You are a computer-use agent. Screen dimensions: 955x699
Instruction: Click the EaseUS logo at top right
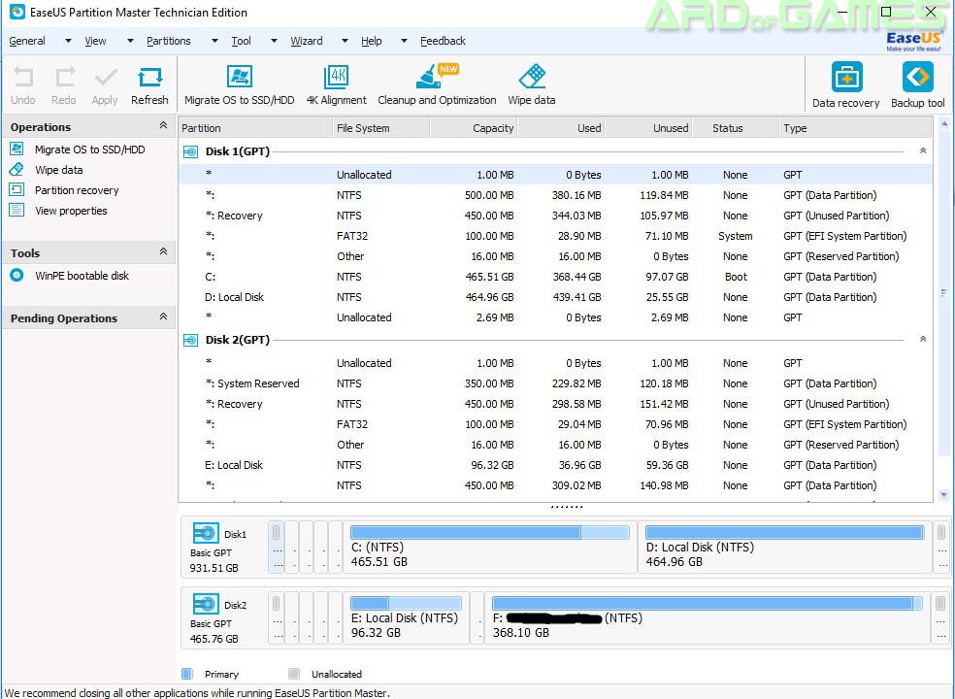tap(913, 42)
